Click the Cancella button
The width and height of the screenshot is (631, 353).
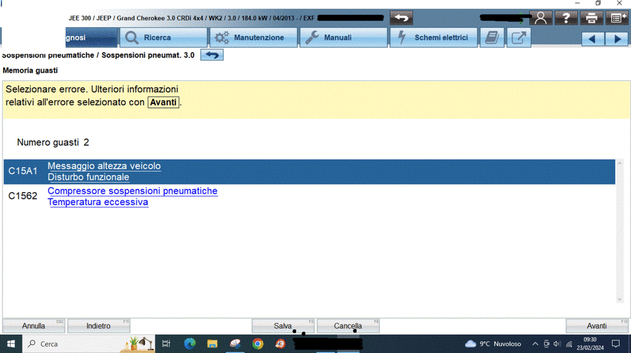pos(348,326)
